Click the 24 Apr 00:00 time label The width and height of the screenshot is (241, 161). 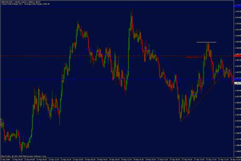90,159
